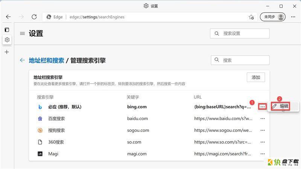Click the Edge logo in address bar
301x169 pixels.
tap(49, 17)
